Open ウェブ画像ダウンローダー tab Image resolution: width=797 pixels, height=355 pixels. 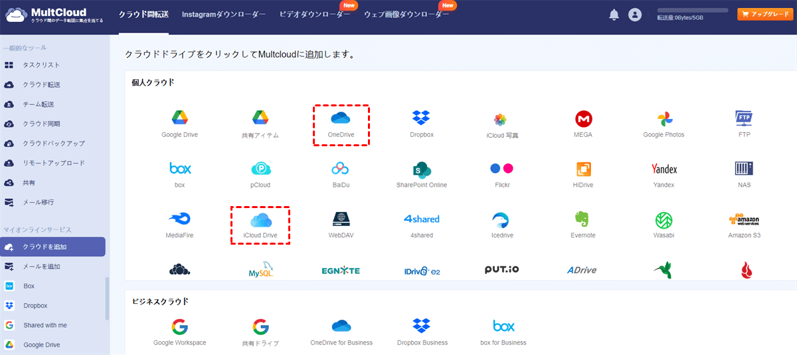click(406, 14)
